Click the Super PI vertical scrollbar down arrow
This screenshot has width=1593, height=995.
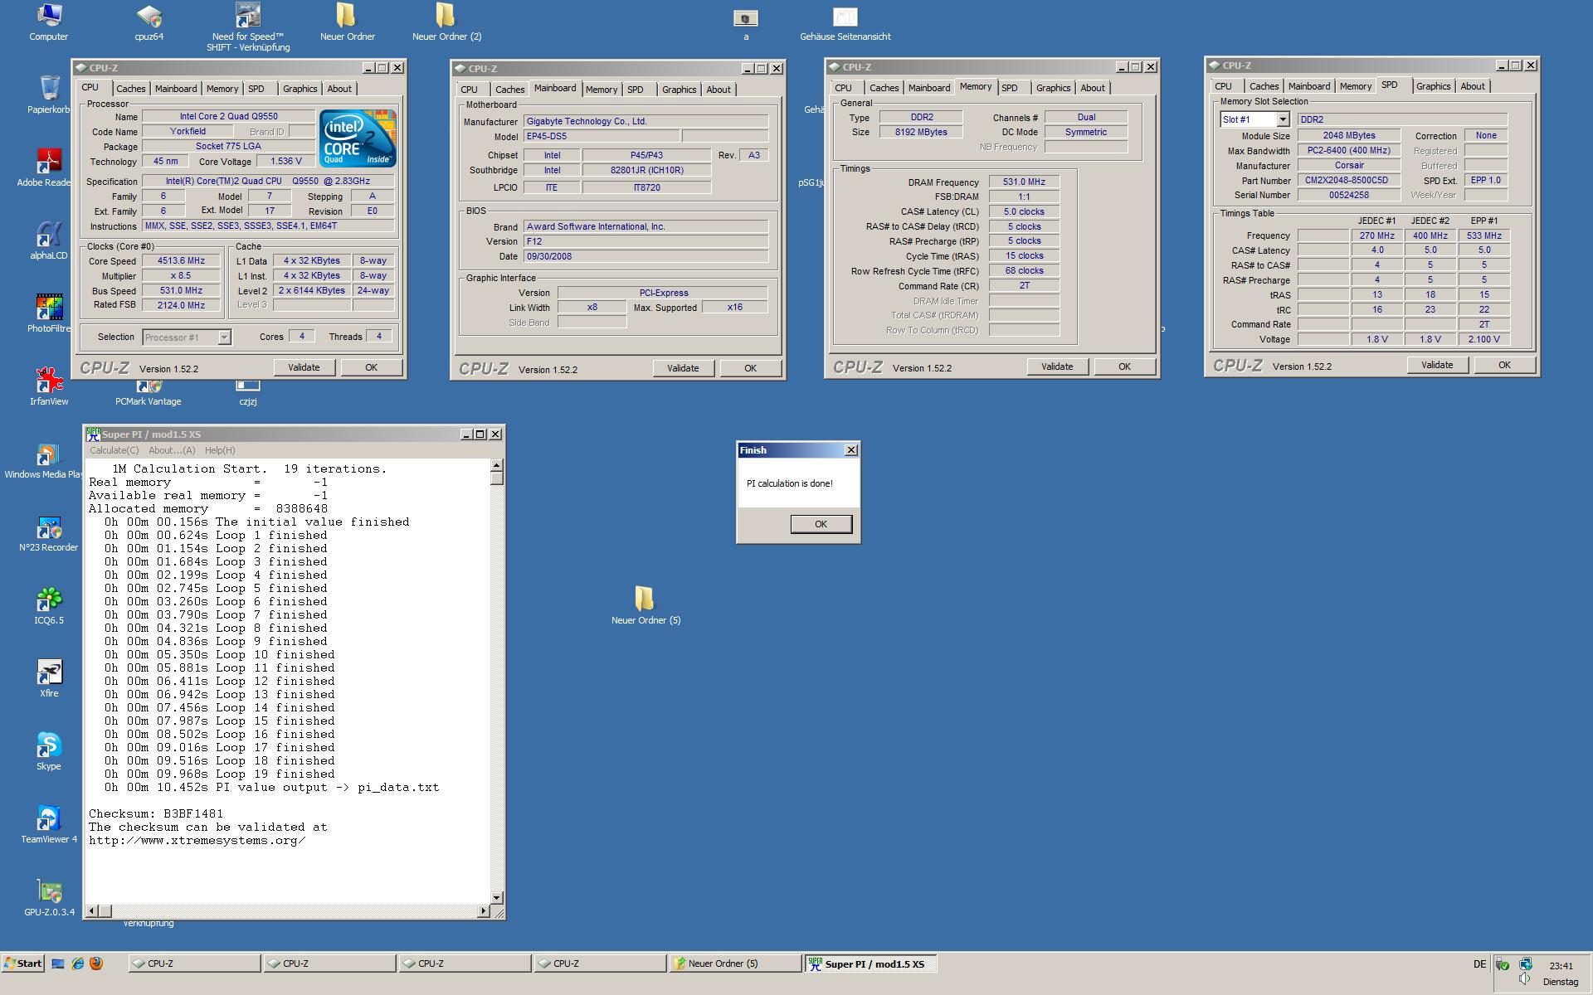[x=496, y=898]
